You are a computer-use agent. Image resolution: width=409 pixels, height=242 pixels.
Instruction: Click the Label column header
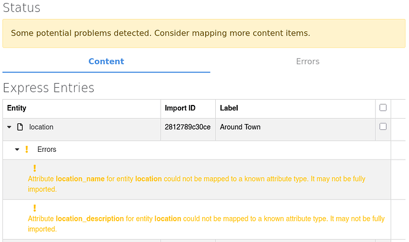point(229,108)
